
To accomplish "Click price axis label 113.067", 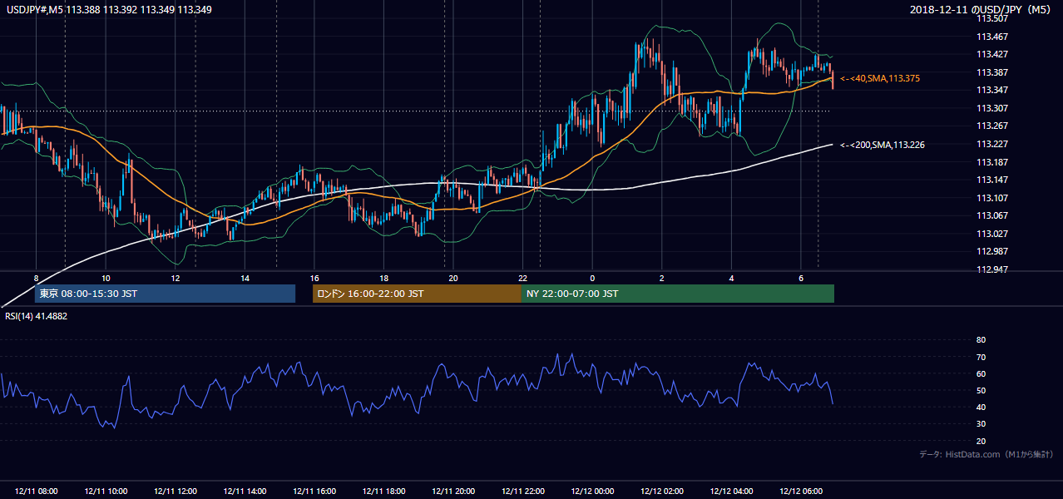I will point(992,216).
